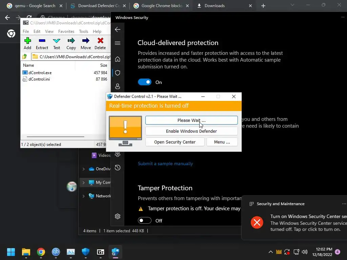Open File Explorer from the taskbar
The height and width of the screenshot is (260, 347).
pos(26,252)
